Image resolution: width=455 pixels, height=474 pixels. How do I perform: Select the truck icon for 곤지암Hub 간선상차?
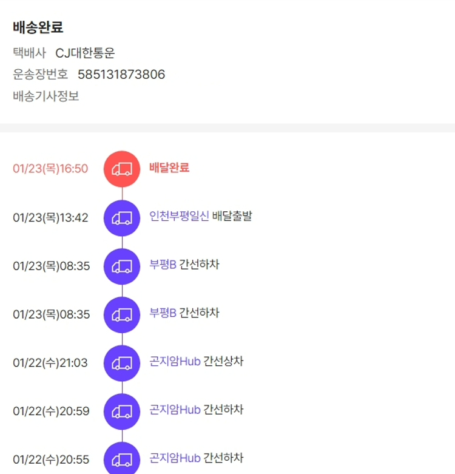click(x=122, y=363)
